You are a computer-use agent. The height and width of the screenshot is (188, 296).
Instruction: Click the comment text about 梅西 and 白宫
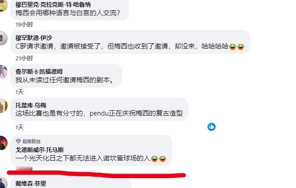click(68, 13)
